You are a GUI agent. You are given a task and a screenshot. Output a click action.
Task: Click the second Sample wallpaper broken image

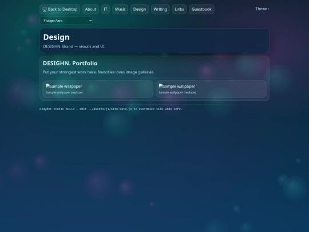point(177,86)
